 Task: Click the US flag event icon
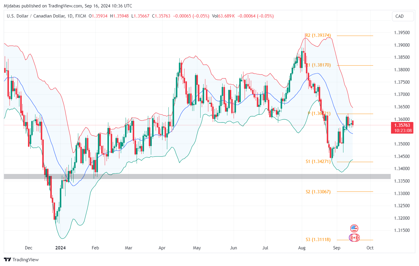[x=354, y=228]
